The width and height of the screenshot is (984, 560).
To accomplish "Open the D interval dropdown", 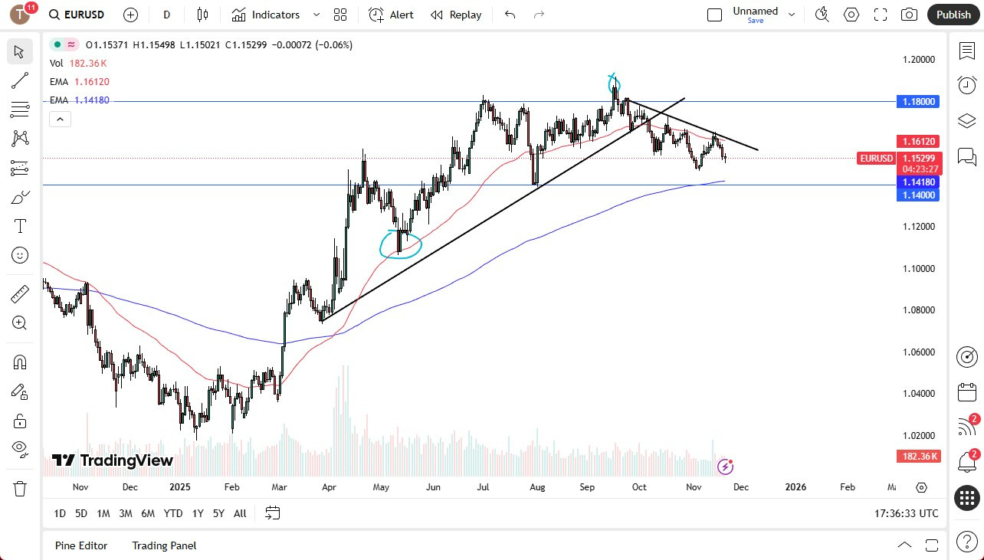I will 166,15.
